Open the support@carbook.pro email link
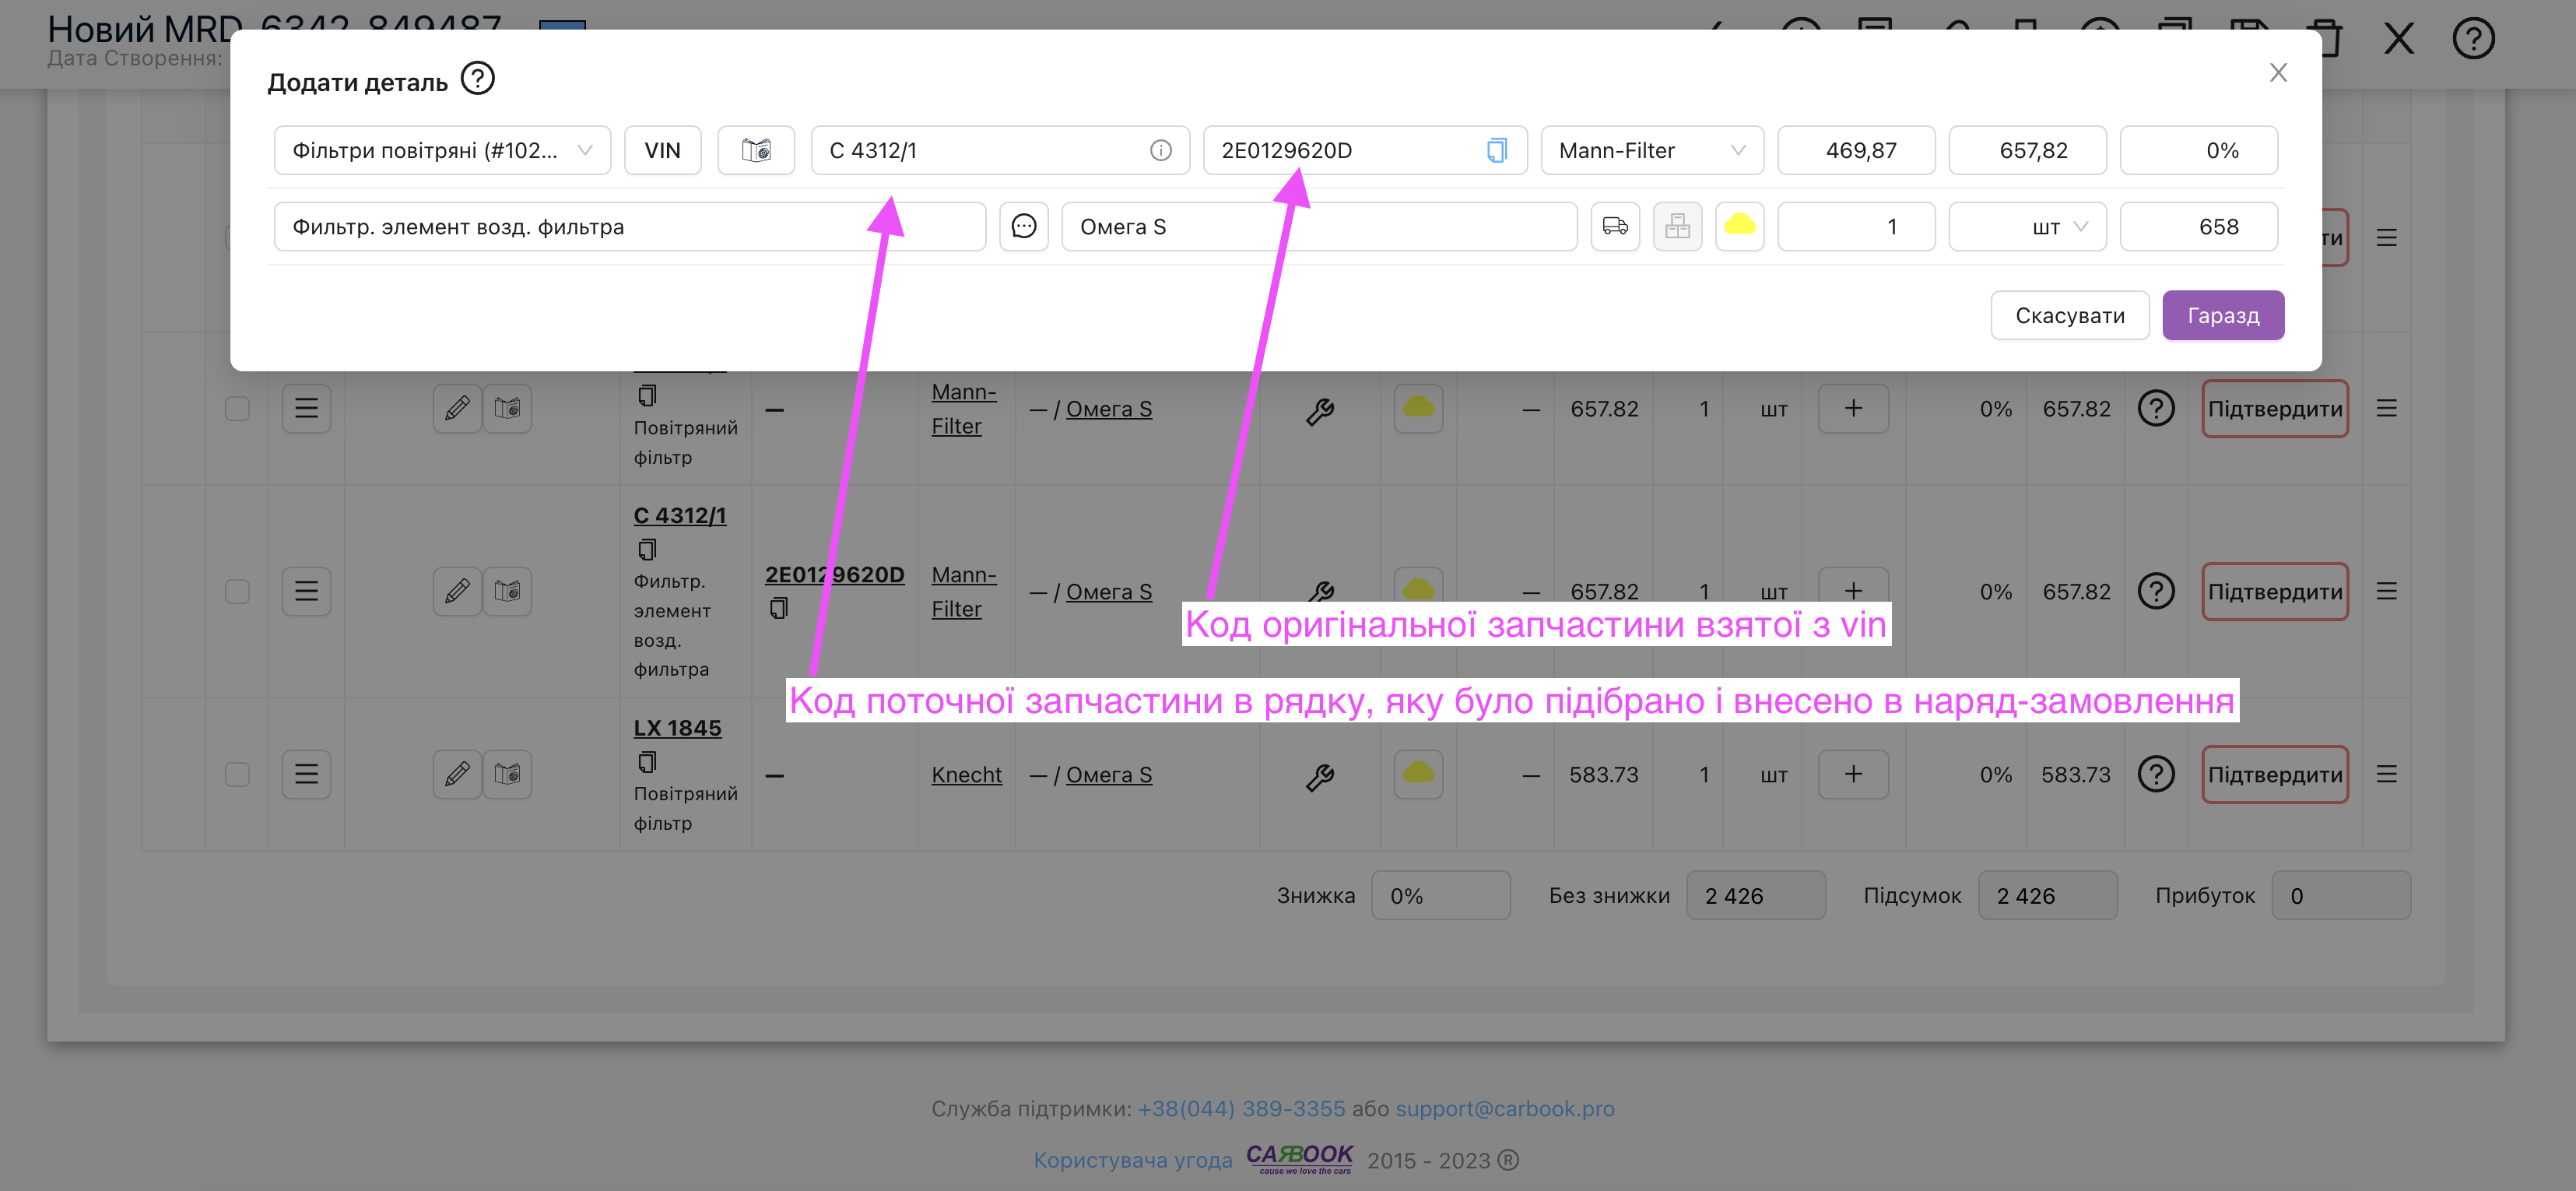The width and height of the screenshot is (2576, 1191). [1504, 1108]
